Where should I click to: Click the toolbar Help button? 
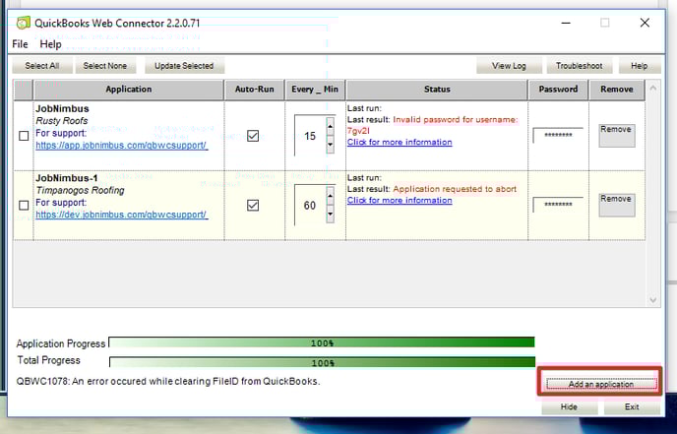point(639,66)
